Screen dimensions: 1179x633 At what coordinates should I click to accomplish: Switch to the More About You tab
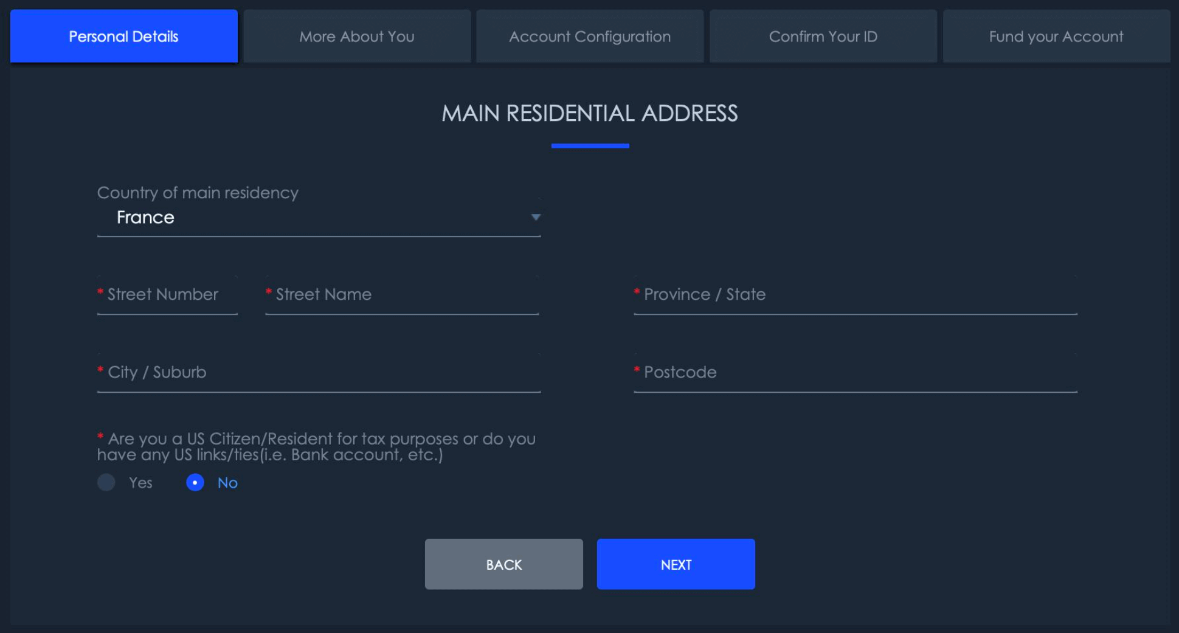point(356,36)
